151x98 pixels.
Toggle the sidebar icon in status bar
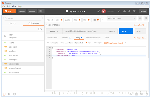[x=4, y=94]
